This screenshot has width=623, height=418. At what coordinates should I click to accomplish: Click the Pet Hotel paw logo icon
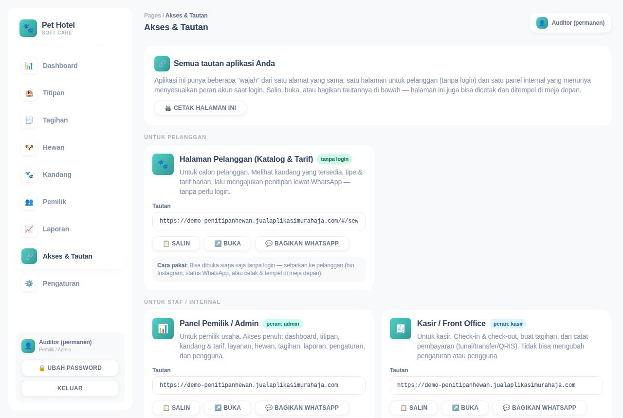pos(28,28)
